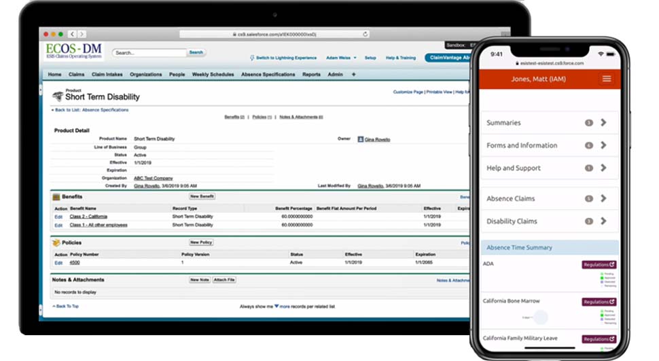Screen dimensions: 659x361
Task: Click the Summaries count badge on phone
Action: click(x=589, y=123)
